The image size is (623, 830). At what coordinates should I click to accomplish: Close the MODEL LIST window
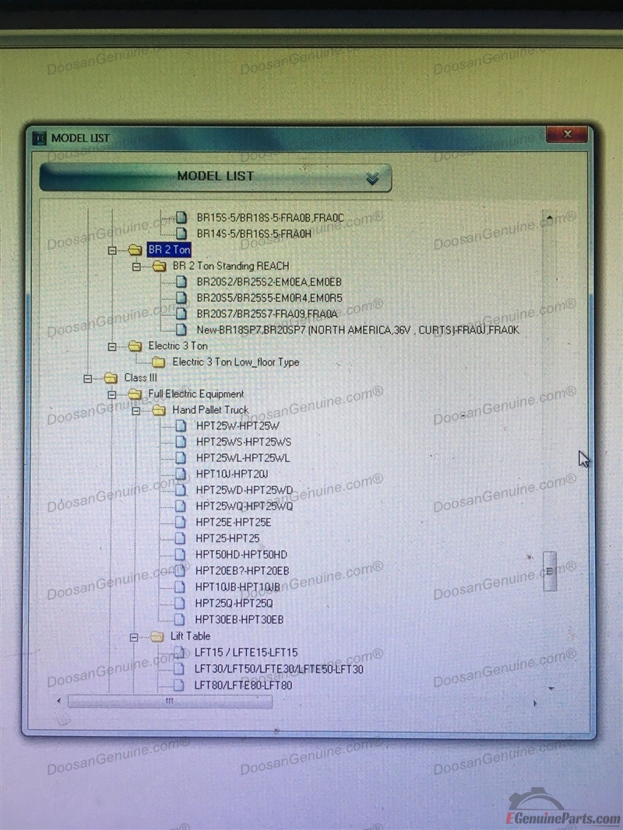point(566,135)
